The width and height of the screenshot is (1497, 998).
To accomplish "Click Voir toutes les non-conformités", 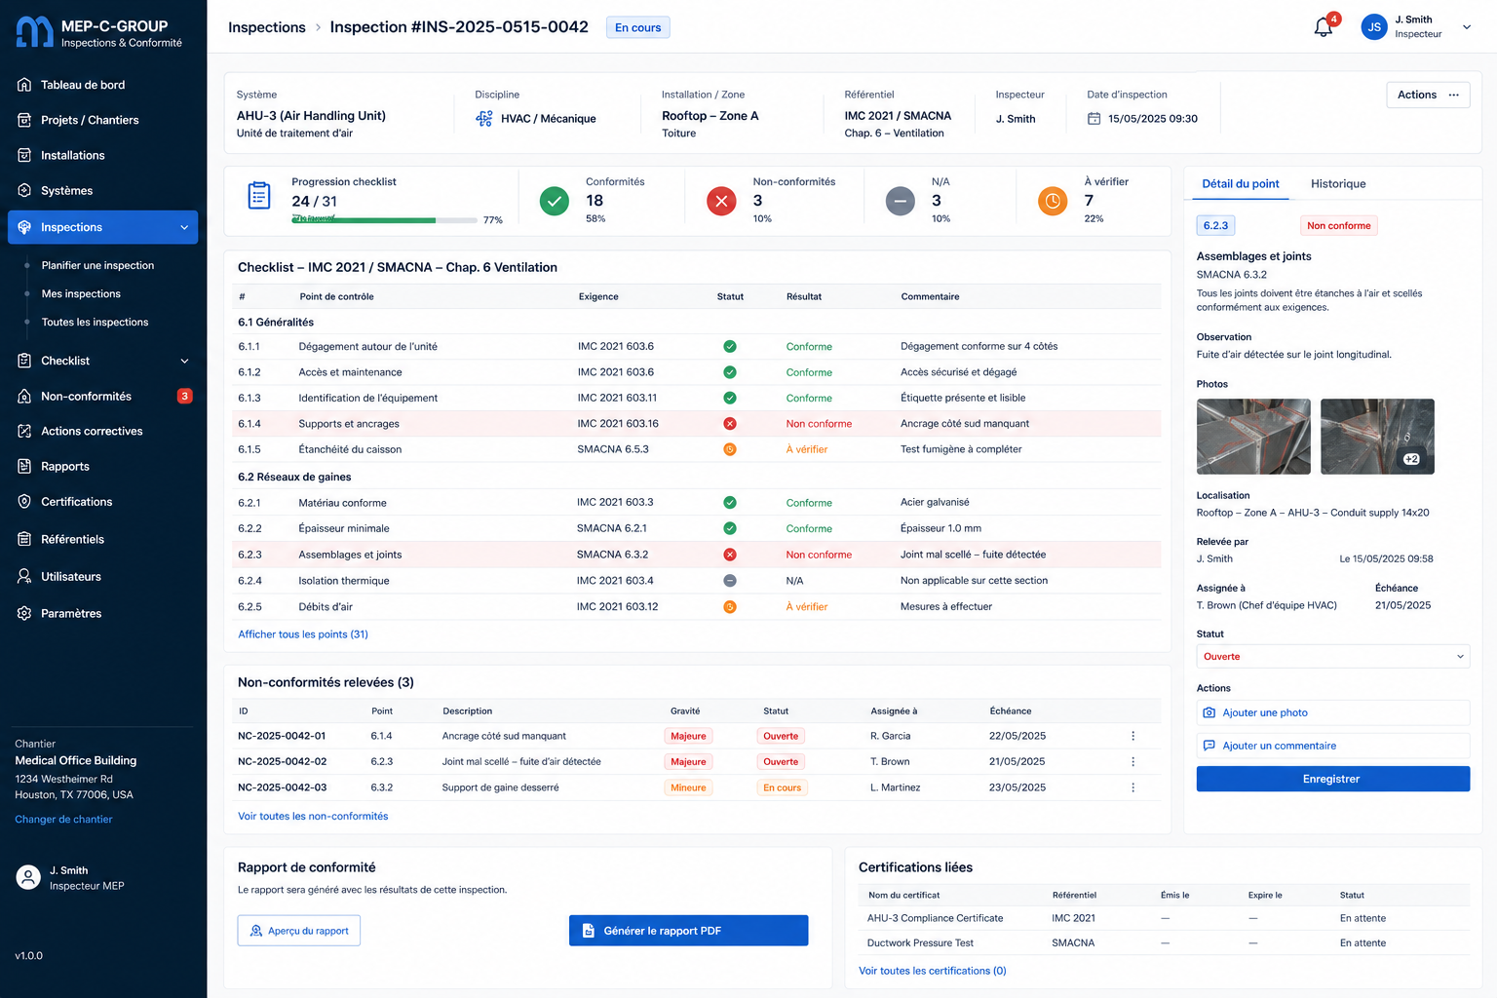I will pos(313,816).
